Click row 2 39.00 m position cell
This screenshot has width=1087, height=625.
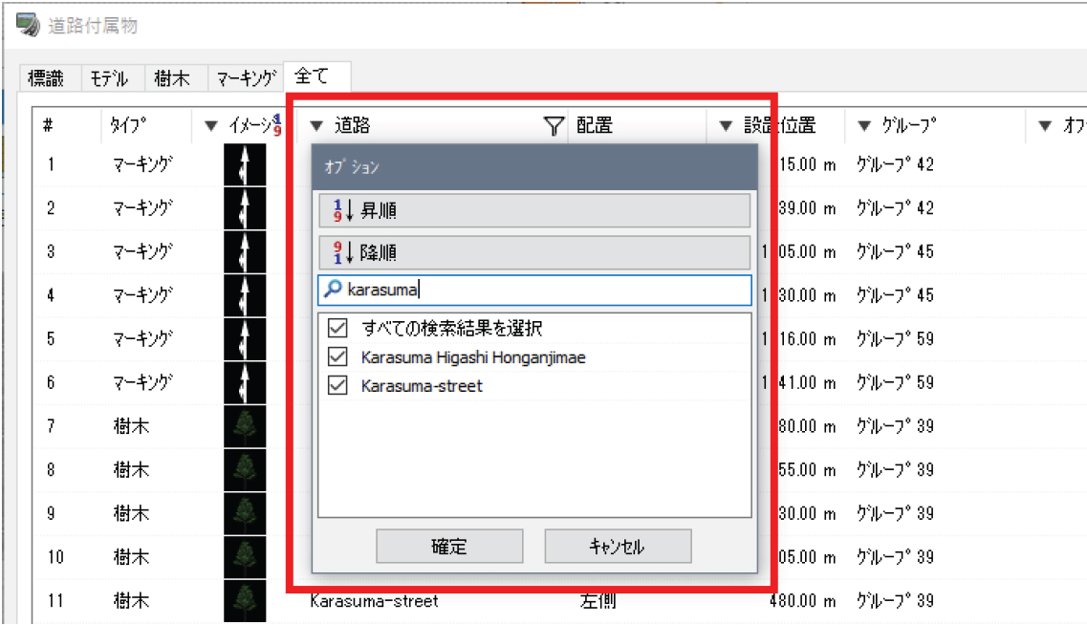pos(807,208)
